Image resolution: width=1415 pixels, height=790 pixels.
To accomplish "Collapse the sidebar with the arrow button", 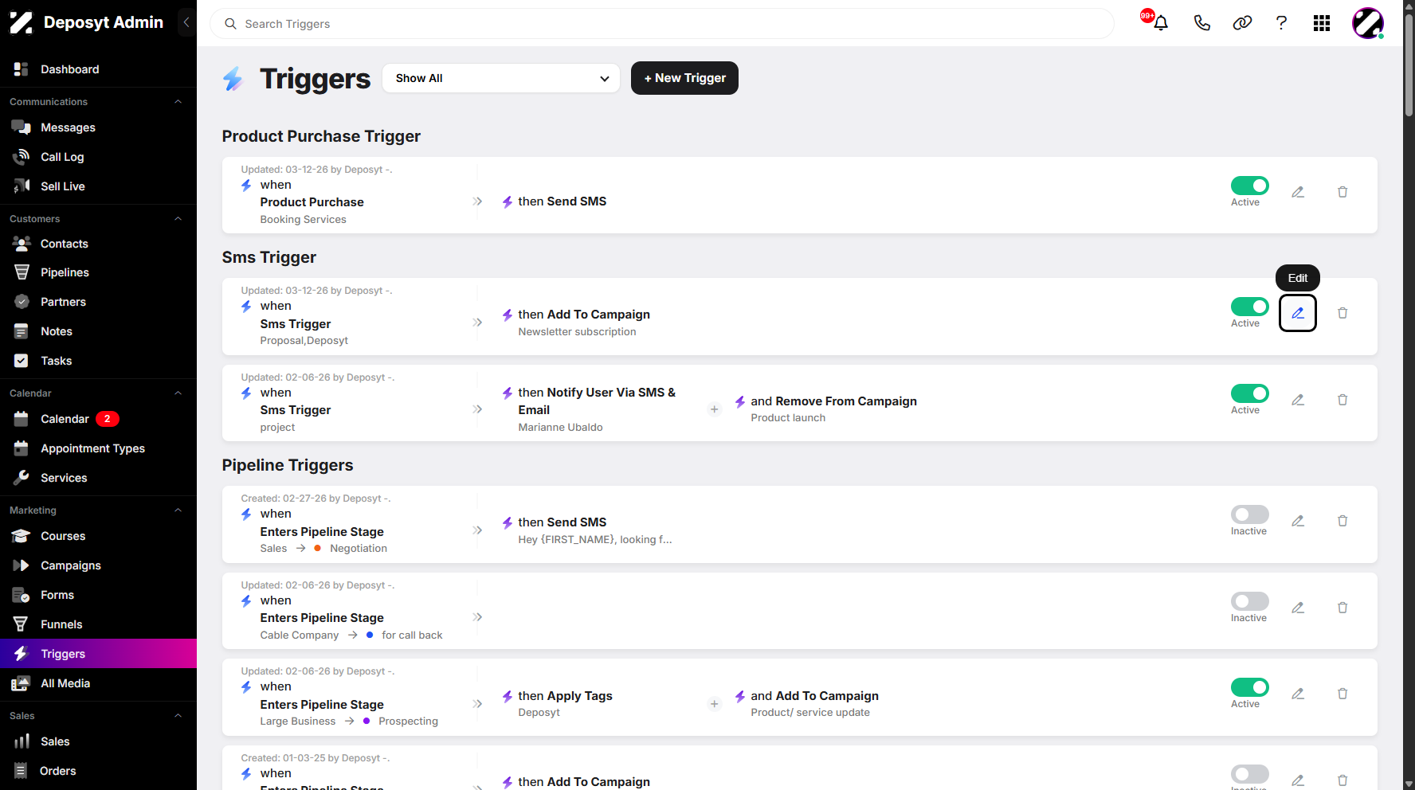I will tap(186, 22).
